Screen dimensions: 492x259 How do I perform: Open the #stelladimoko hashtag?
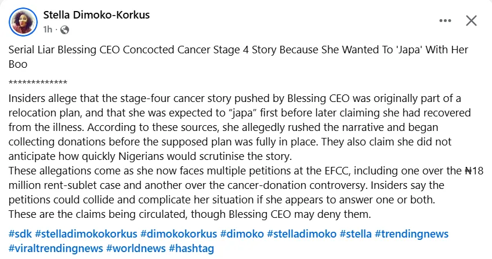[x=302, y=234]
